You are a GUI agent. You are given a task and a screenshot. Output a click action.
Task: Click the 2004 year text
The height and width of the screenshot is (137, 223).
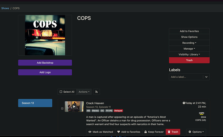203,117
